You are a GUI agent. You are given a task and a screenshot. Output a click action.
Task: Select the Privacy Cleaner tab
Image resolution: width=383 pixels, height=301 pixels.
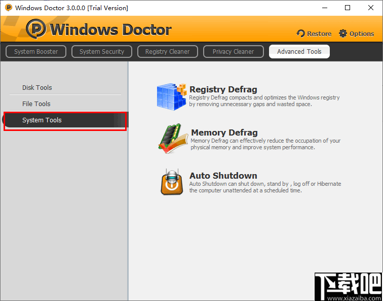pos(233,52)
